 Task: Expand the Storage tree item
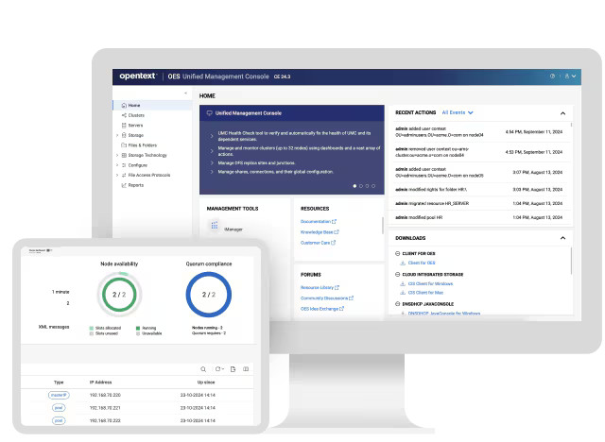point(116,135)
